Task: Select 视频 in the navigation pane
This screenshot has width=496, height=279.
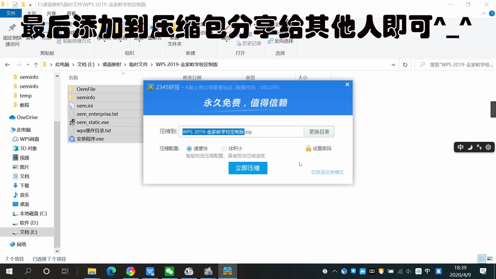Action: pos(25,158)
